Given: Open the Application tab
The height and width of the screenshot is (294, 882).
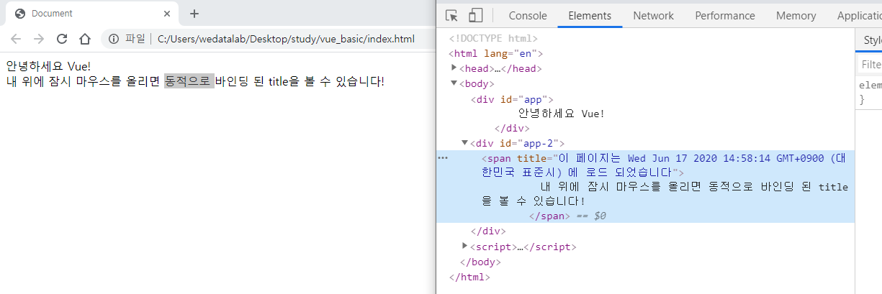Looking at the screenshot, I should (x=860, y=16).
